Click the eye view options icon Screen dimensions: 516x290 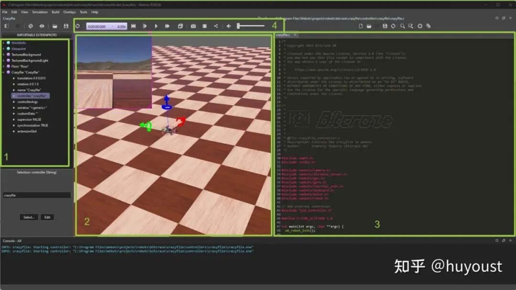tap(42, 26)
